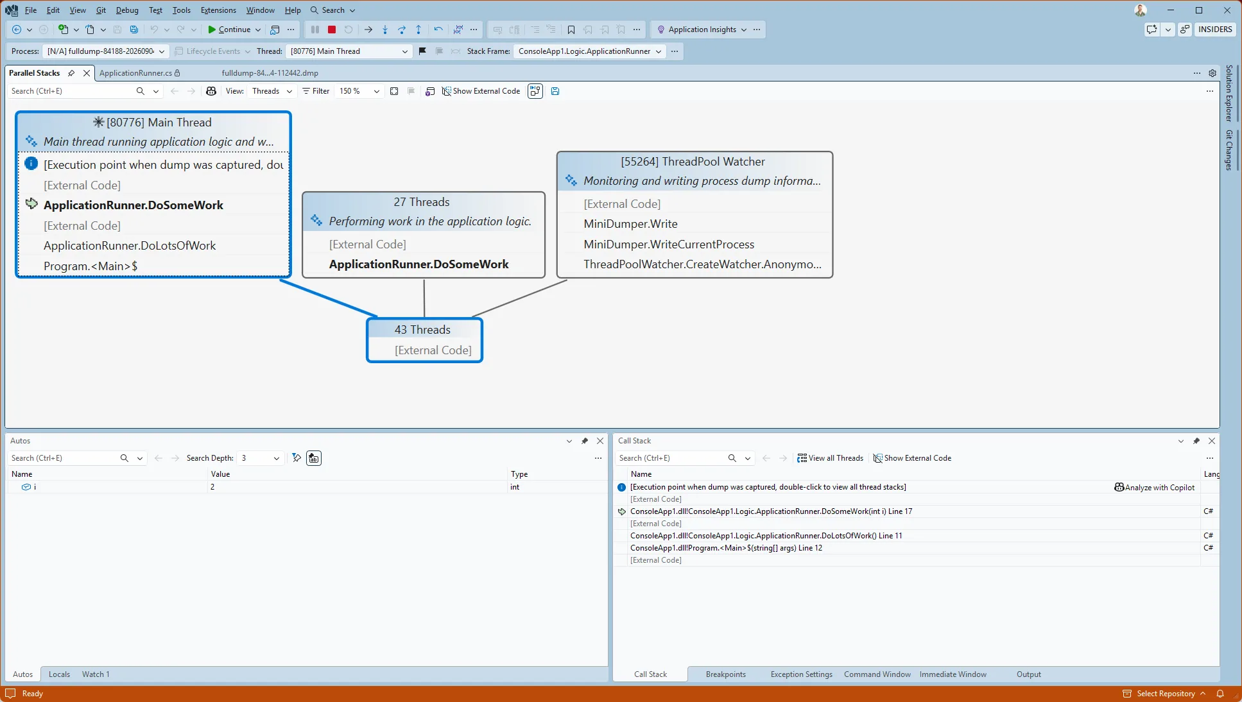Screen dimensions: 1242x702
Task: Switch to the Breakpoints tab
Action: tap(726, 674)
